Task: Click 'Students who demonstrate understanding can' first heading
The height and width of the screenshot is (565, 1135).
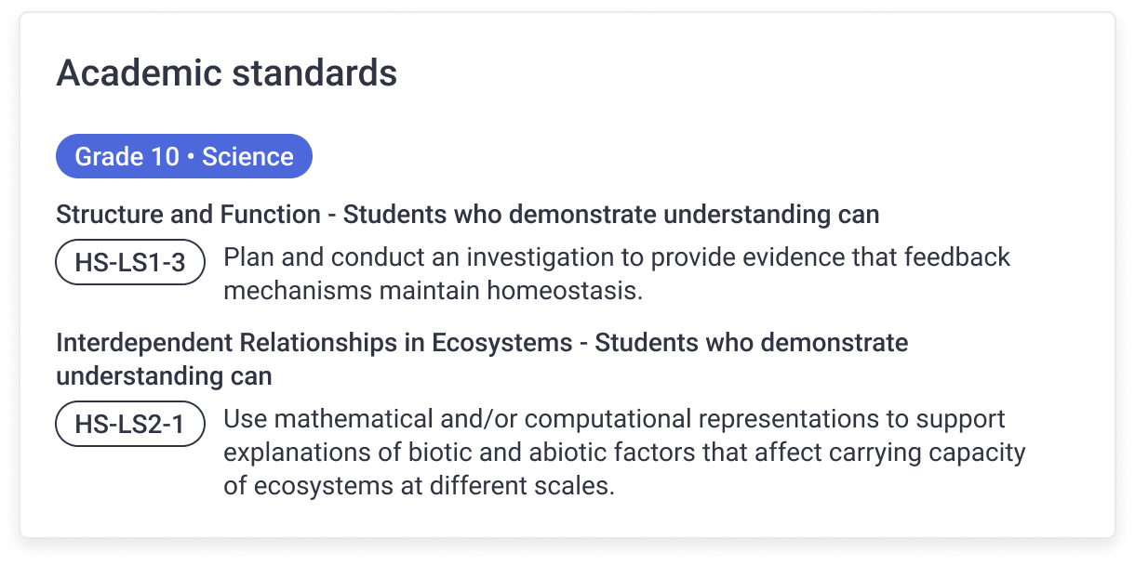Action: (611, 215)
